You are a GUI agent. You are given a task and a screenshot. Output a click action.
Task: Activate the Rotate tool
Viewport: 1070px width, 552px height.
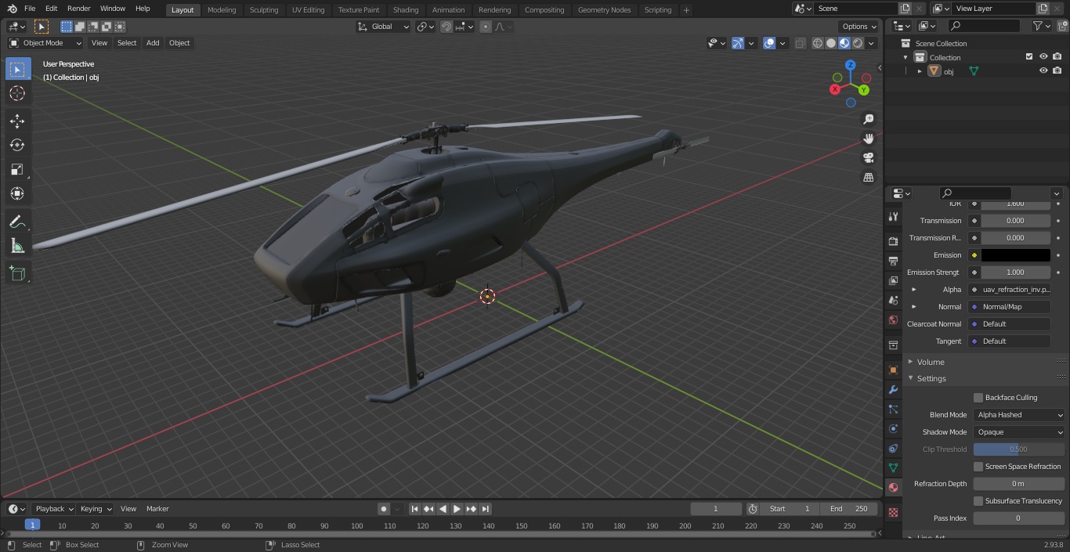(17, 145)
